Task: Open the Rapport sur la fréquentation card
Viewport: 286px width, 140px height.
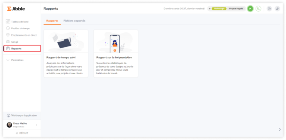Action: [x=116, y=53]
